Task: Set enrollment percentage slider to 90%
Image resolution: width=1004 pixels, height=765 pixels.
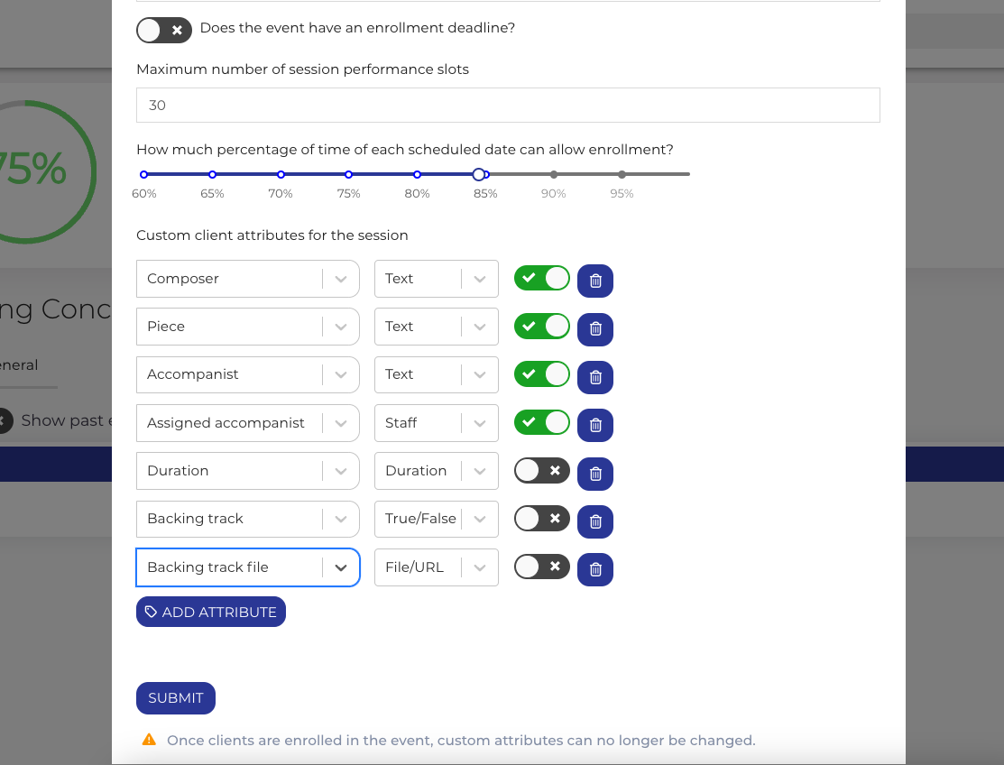Action: tap(554, 174)
